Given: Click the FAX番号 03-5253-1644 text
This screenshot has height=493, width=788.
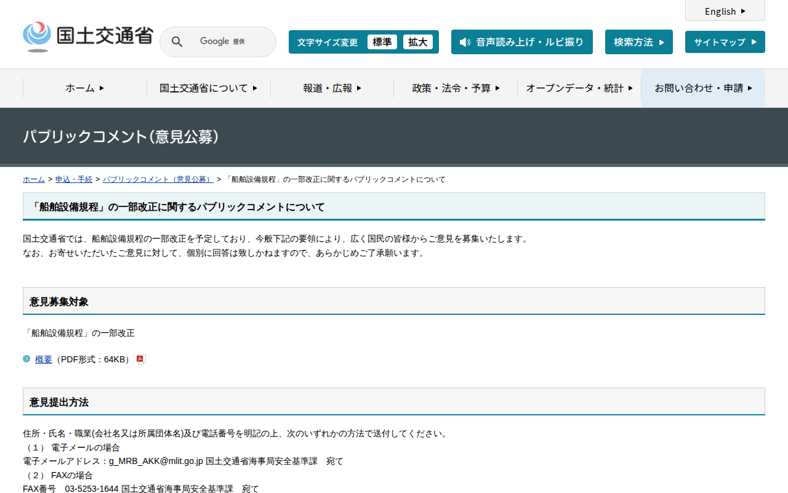Looking at the screenshot, I should (71, 489).
